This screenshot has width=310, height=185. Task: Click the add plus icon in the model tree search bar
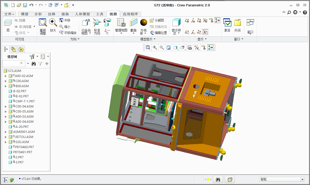[47, 64]
